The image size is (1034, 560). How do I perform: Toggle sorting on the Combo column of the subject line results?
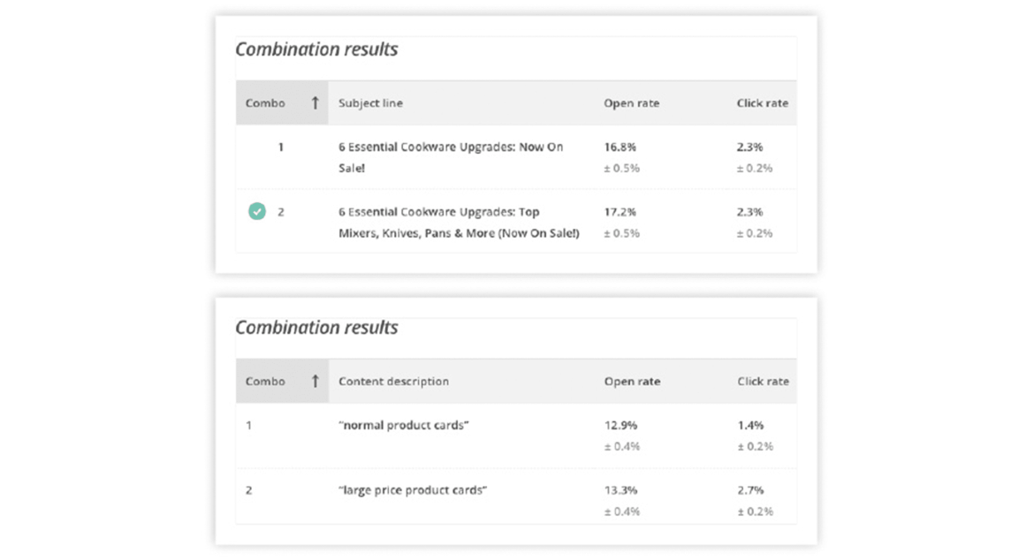pyautogui.click(x=265, y=102)
